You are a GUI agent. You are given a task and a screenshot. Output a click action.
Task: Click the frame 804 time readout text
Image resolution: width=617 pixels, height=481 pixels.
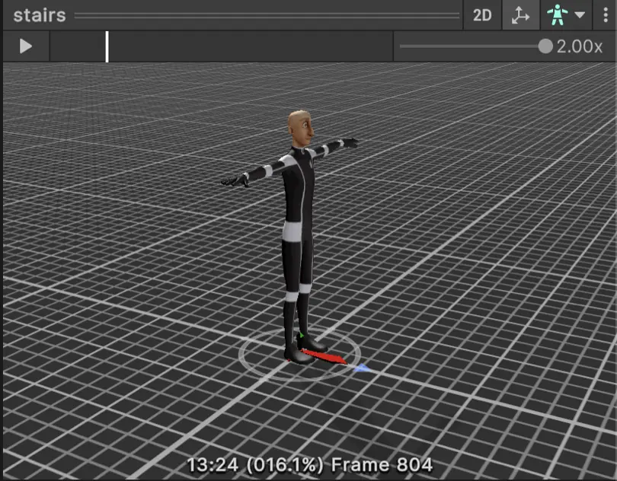[x=308, y=464]
